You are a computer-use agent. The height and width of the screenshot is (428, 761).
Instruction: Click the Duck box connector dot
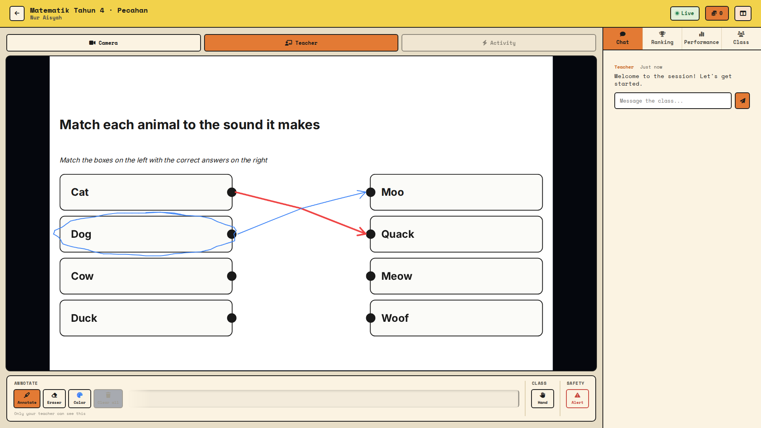[232, 318]
